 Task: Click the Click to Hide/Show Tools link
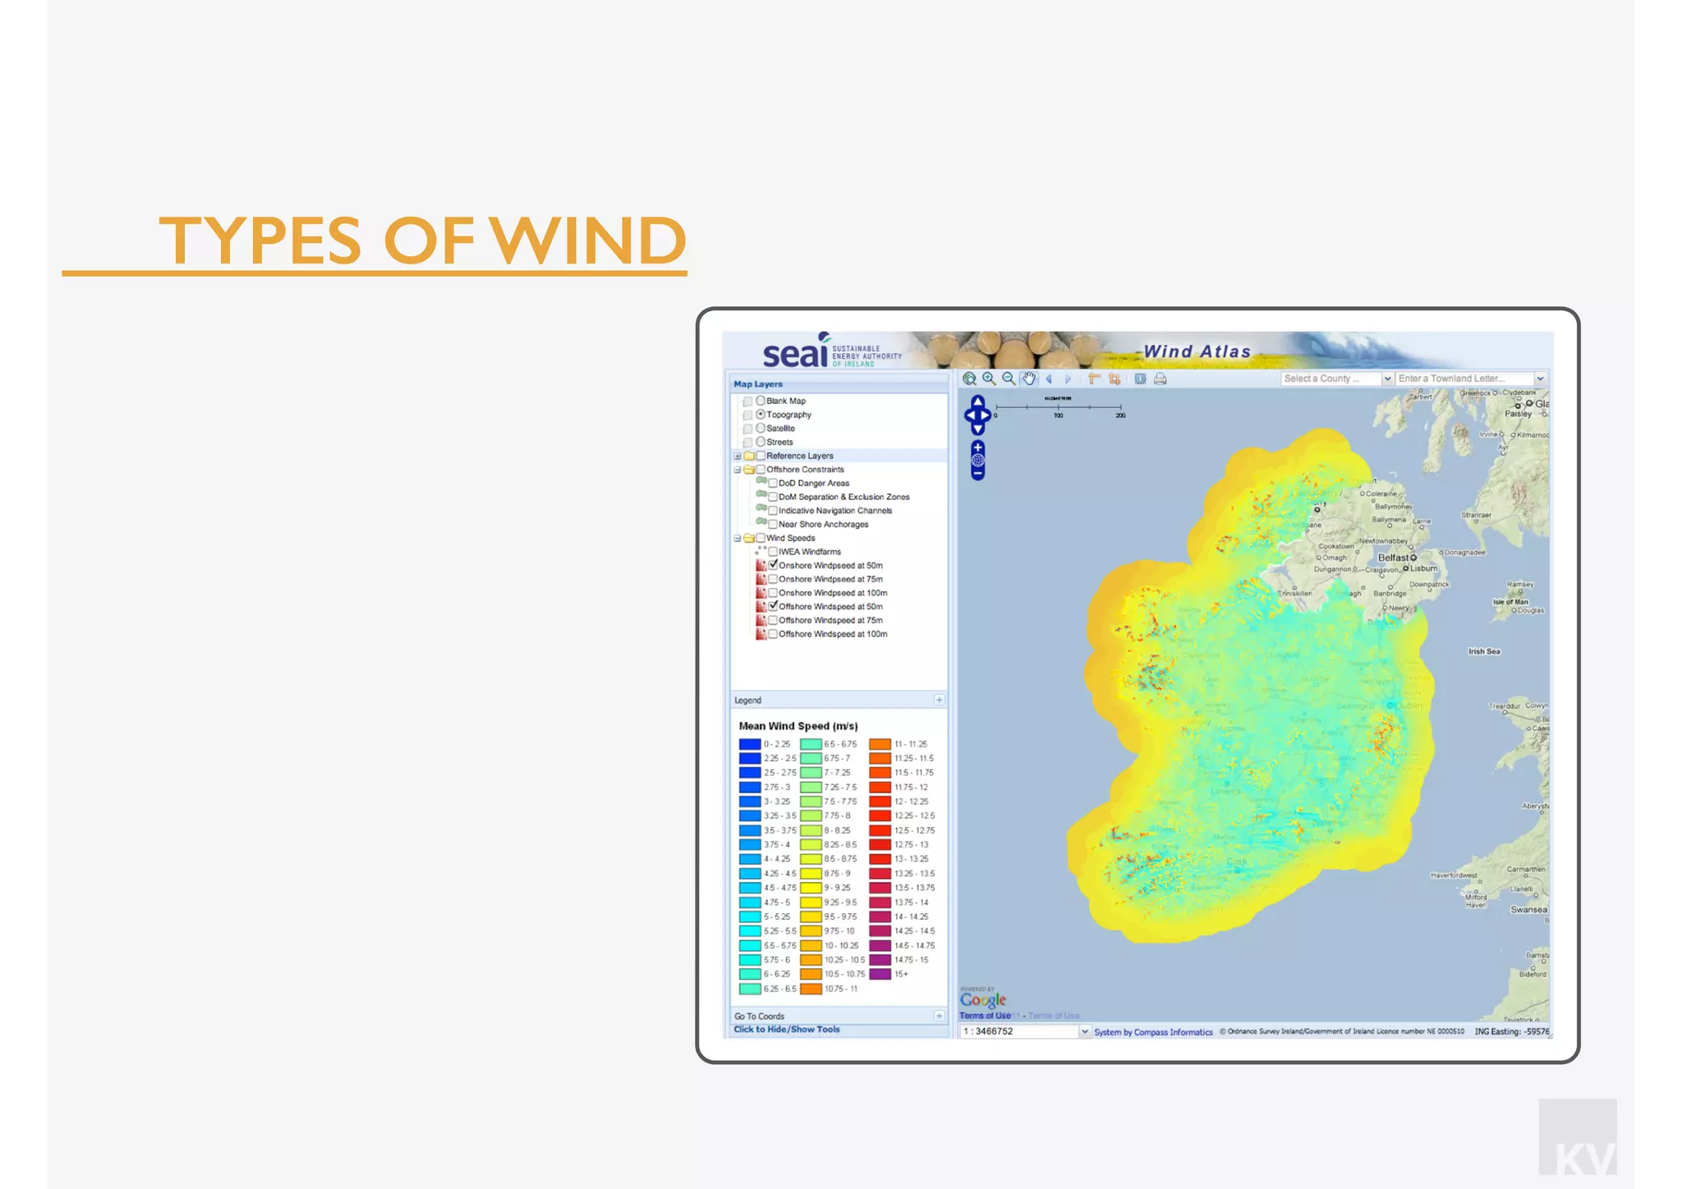coord(786,1029)
